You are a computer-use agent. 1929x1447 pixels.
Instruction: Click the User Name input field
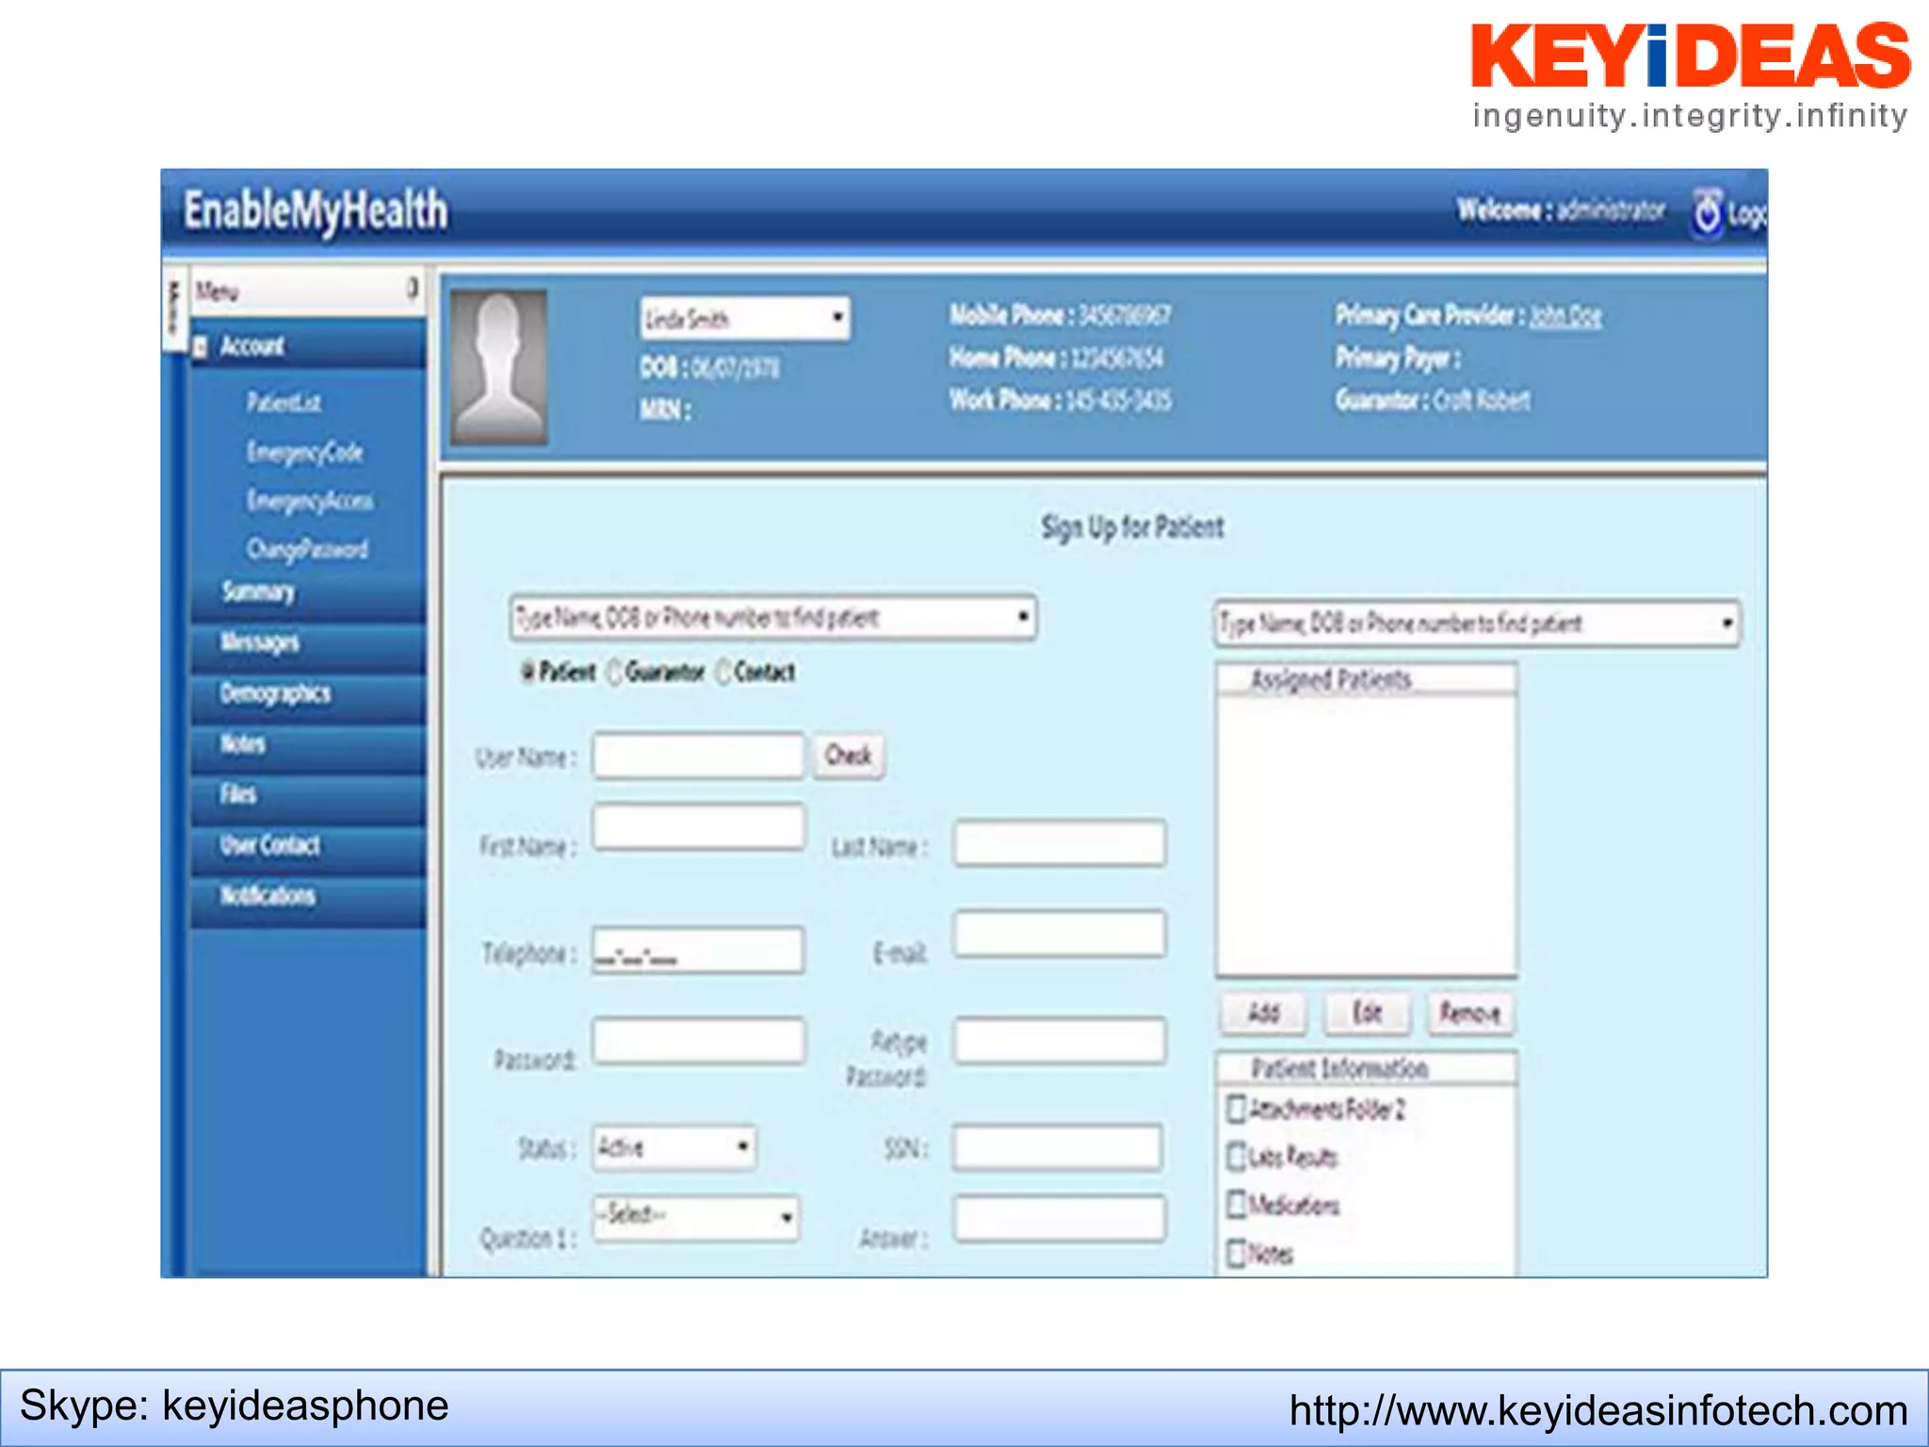pos(699,756)
